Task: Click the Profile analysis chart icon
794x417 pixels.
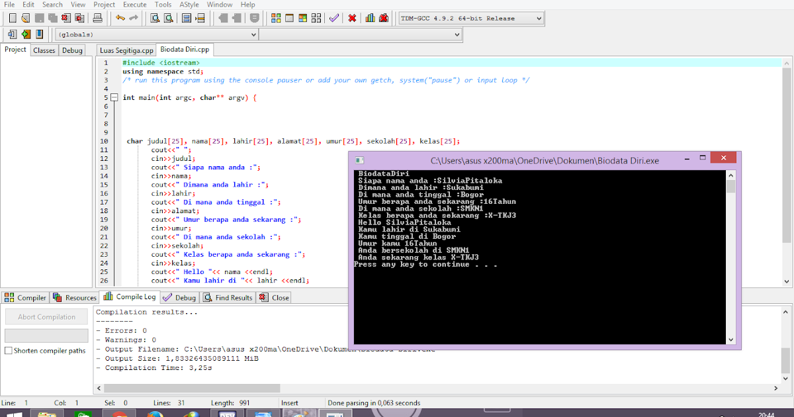Action: point(371,18)
